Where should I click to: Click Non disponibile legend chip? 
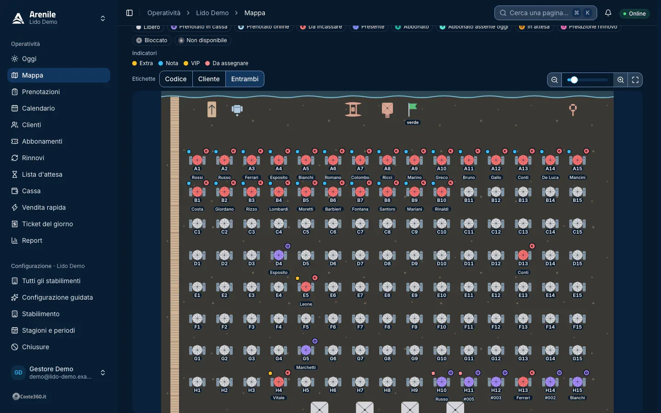202,40
